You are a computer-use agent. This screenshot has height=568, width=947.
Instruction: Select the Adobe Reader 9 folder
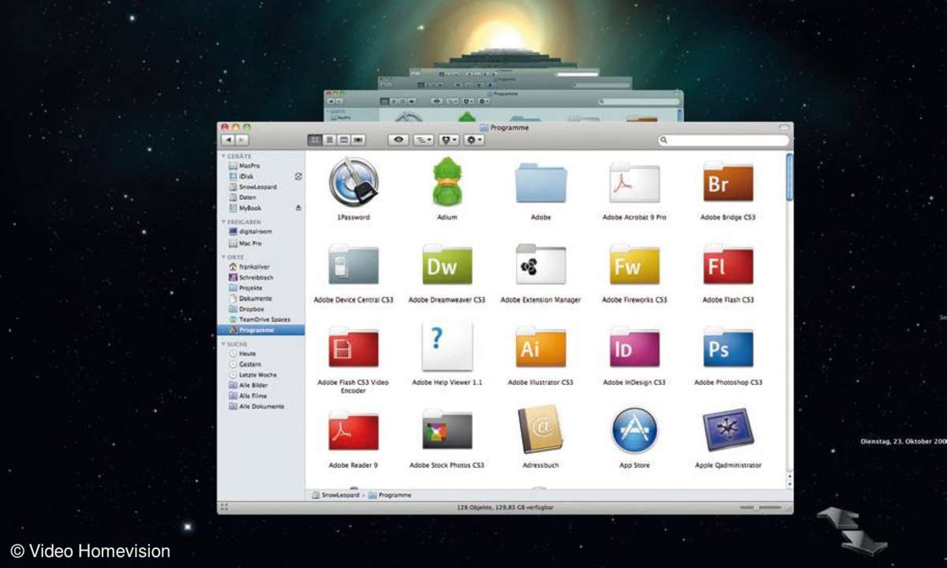click(353, 431)
